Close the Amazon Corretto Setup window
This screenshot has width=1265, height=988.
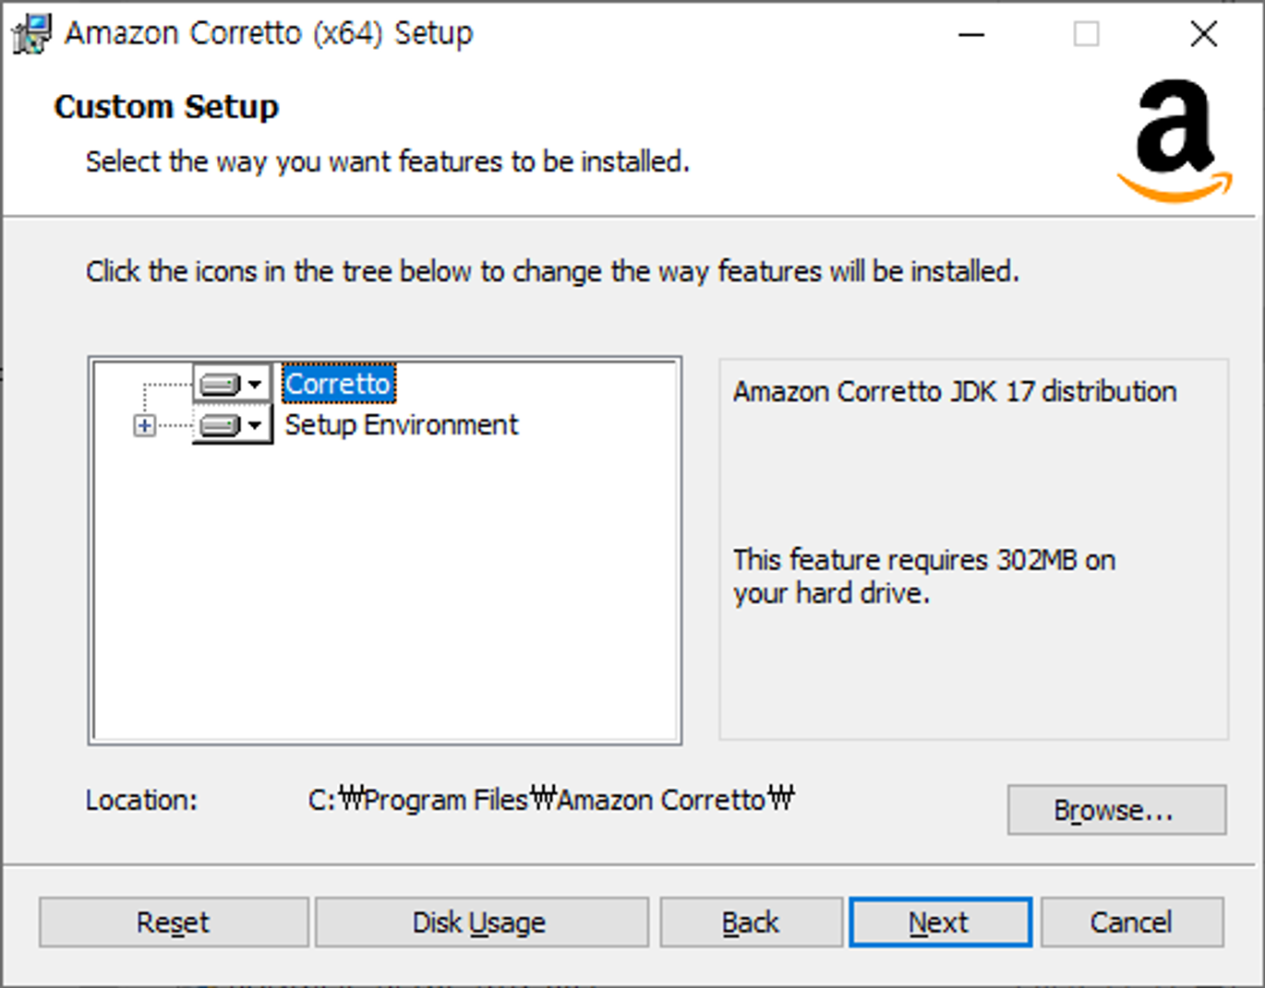click(1203, 35)
